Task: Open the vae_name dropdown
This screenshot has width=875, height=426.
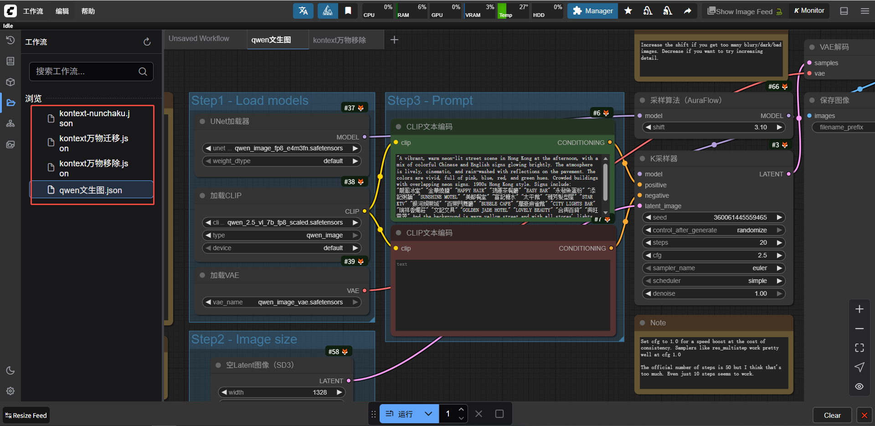Action: (x=282, y=302)
